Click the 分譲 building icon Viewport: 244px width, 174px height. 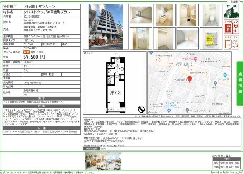click(x=231, y=11)
